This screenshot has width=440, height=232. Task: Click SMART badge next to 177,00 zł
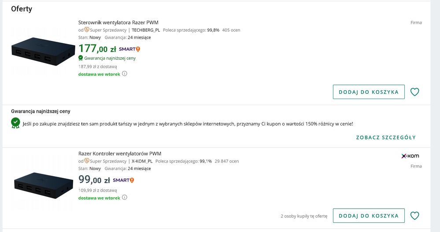pos(129,49)
